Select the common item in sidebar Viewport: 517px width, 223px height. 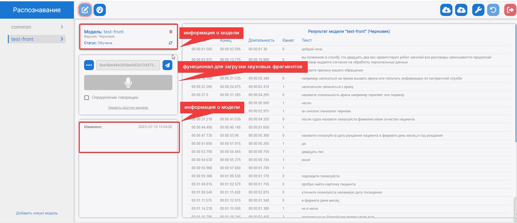coord(21,27)
